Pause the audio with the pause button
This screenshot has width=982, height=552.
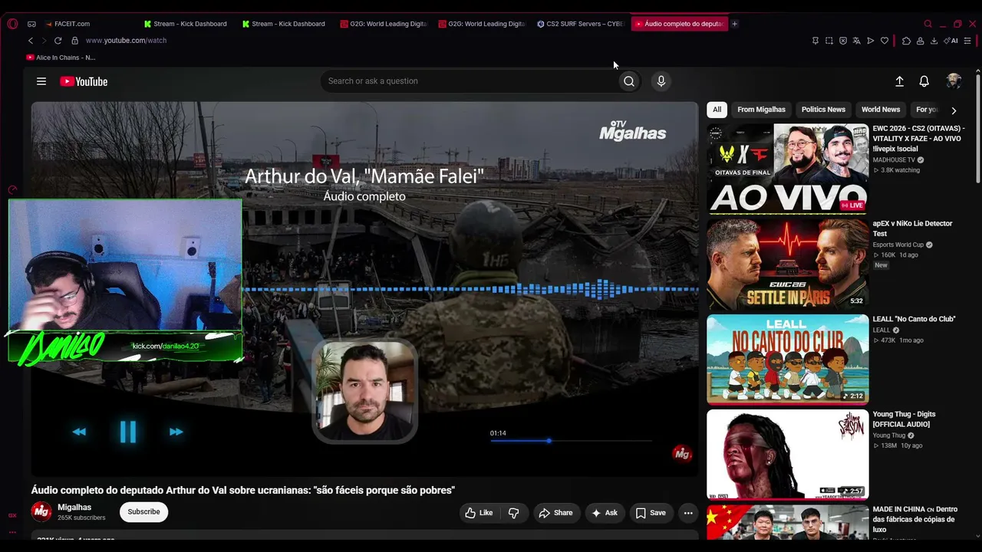(128, 432)
